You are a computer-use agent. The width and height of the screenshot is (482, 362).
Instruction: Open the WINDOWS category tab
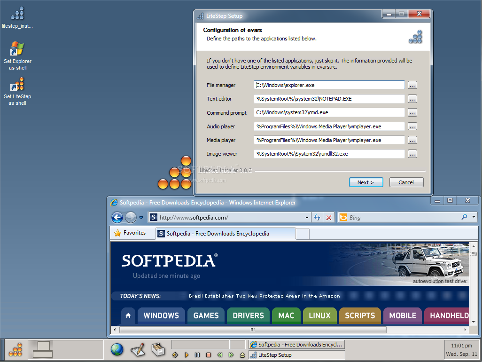tap(161, 315)
